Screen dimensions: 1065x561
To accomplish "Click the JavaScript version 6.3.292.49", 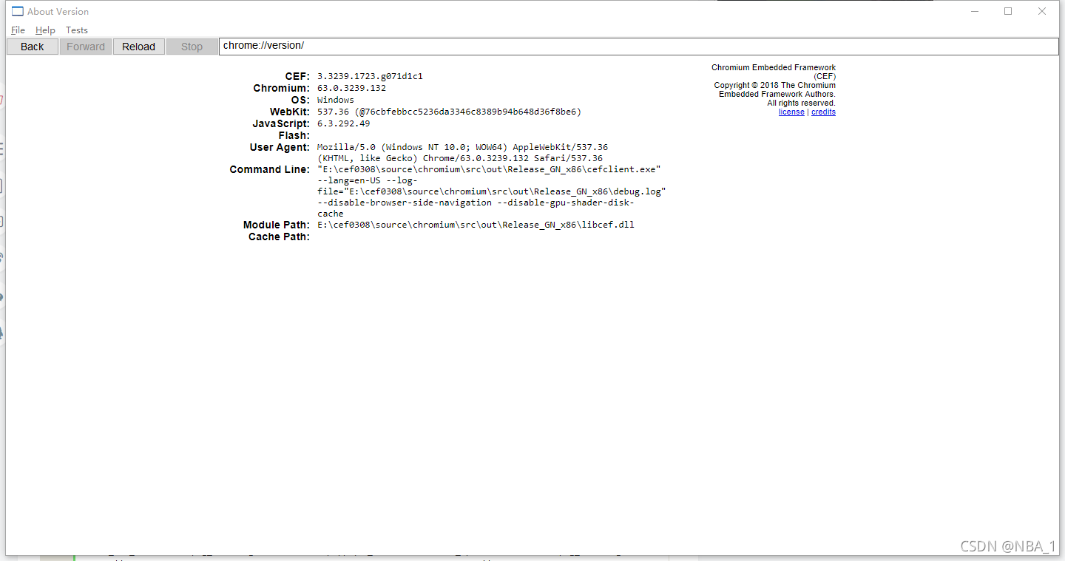I will 343,123.
